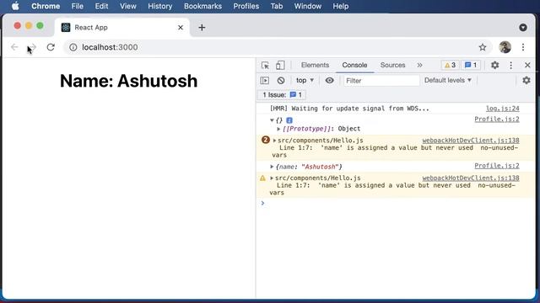Open Chrome's three-dot menu
Image resolution: width=540 pixels, height=303 pixels.
[523, 47]
